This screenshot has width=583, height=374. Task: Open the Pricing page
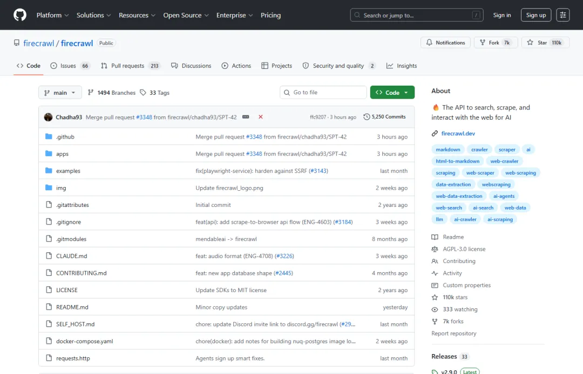pos(270,15)
